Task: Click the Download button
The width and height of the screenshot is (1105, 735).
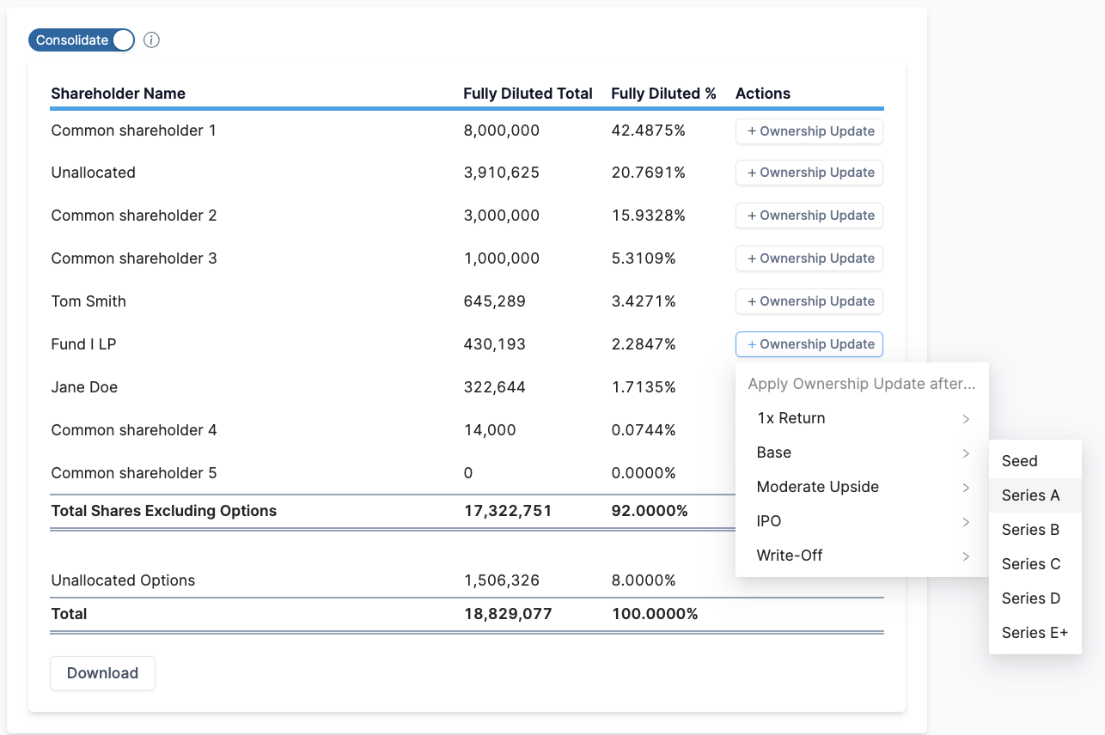Action: point(102,673)
